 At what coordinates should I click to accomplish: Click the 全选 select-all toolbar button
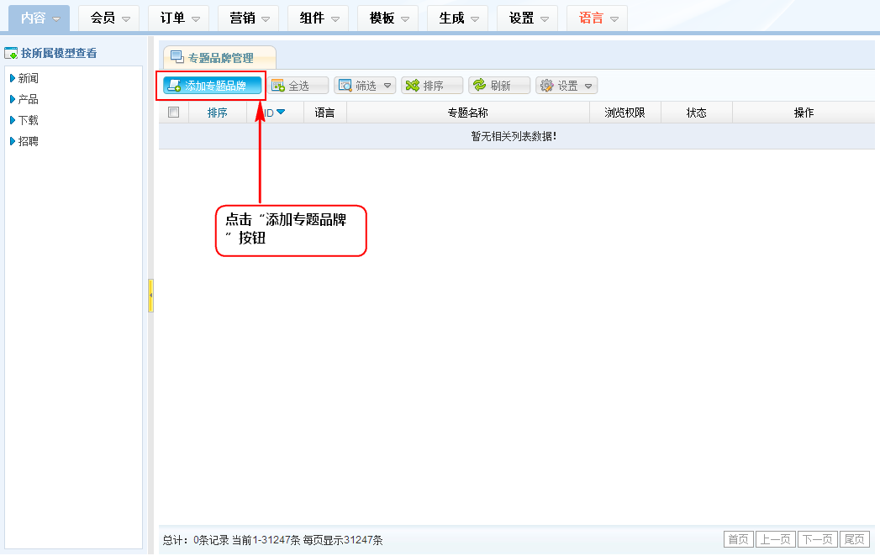pyautogui.click(x=298, y=86)
